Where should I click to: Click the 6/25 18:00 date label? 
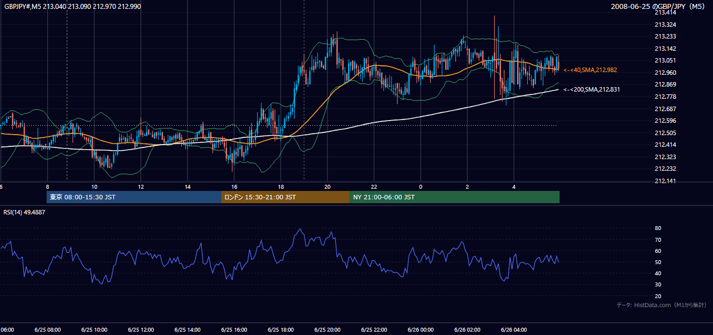click(x=281, y=330)
